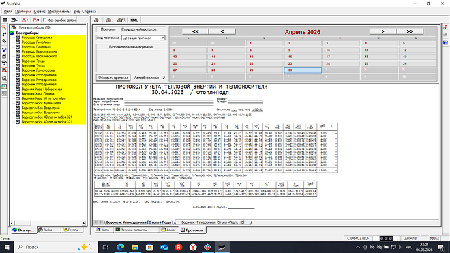Click the magnifier search icon in left sidebar
The height and width of the screenshot is (253, 450).
click(4, 78)
